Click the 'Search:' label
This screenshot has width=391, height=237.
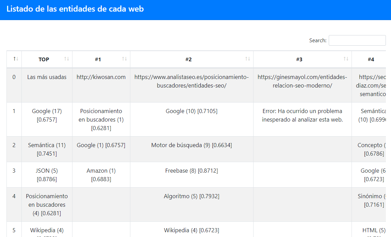[x=318, y=41]
